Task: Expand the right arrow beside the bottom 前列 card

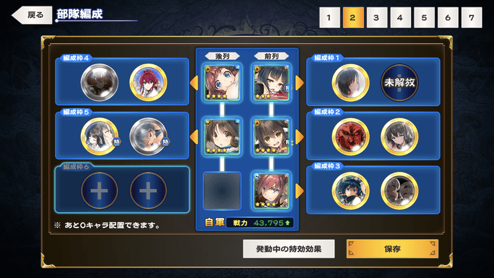Action: pos(299,191)
